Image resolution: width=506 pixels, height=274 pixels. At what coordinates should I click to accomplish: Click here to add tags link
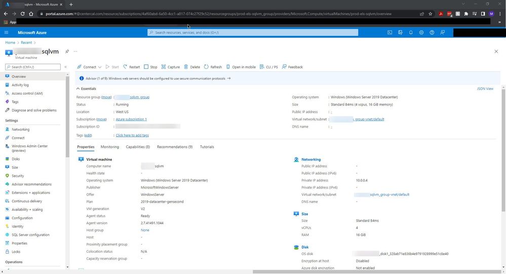pos(132,136)
